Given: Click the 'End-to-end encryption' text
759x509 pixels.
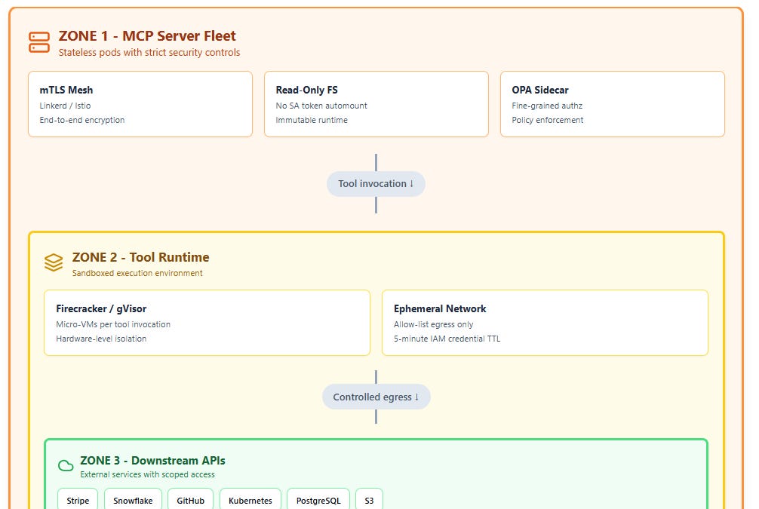Looking at the screenshot, I should [x=82, y=120].
